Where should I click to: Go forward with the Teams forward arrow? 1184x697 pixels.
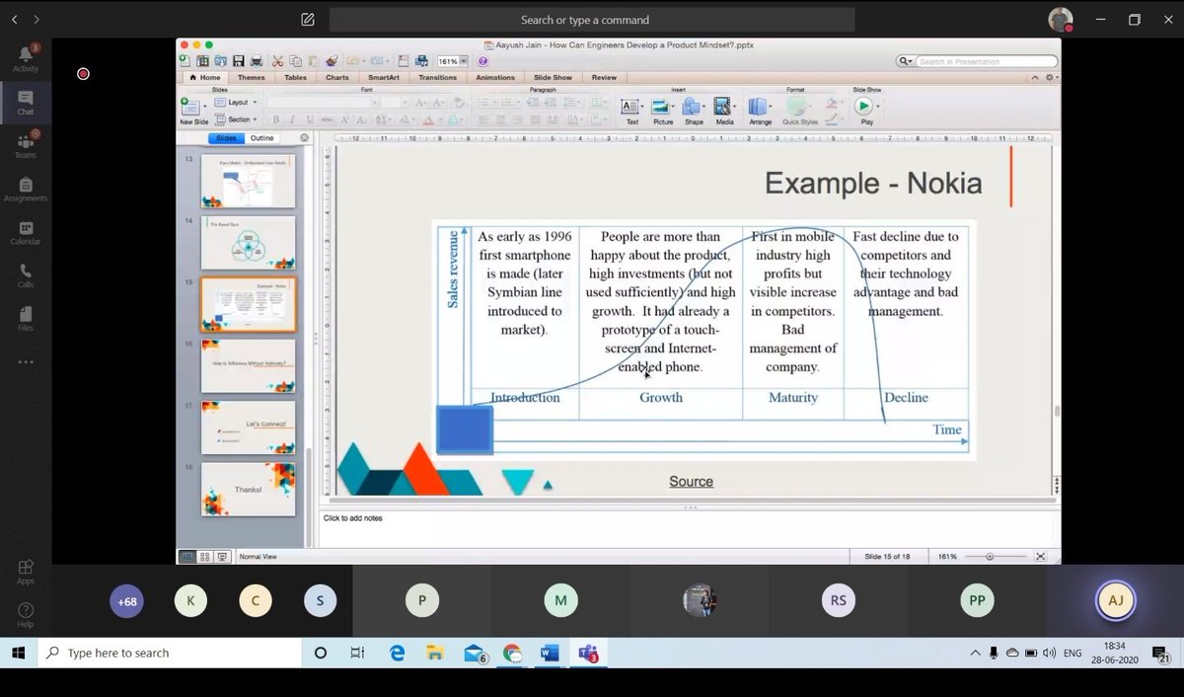click(37, 20)
